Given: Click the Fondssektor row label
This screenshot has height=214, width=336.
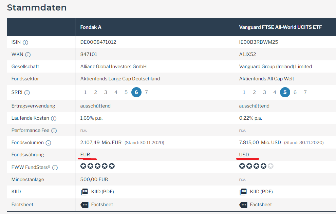Looking at the screenshot, I should (25, 79).
